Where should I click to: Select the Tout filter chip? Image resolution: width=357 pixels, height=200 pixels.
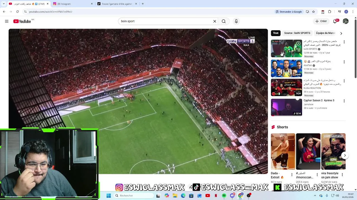click(x=276, y=33)
